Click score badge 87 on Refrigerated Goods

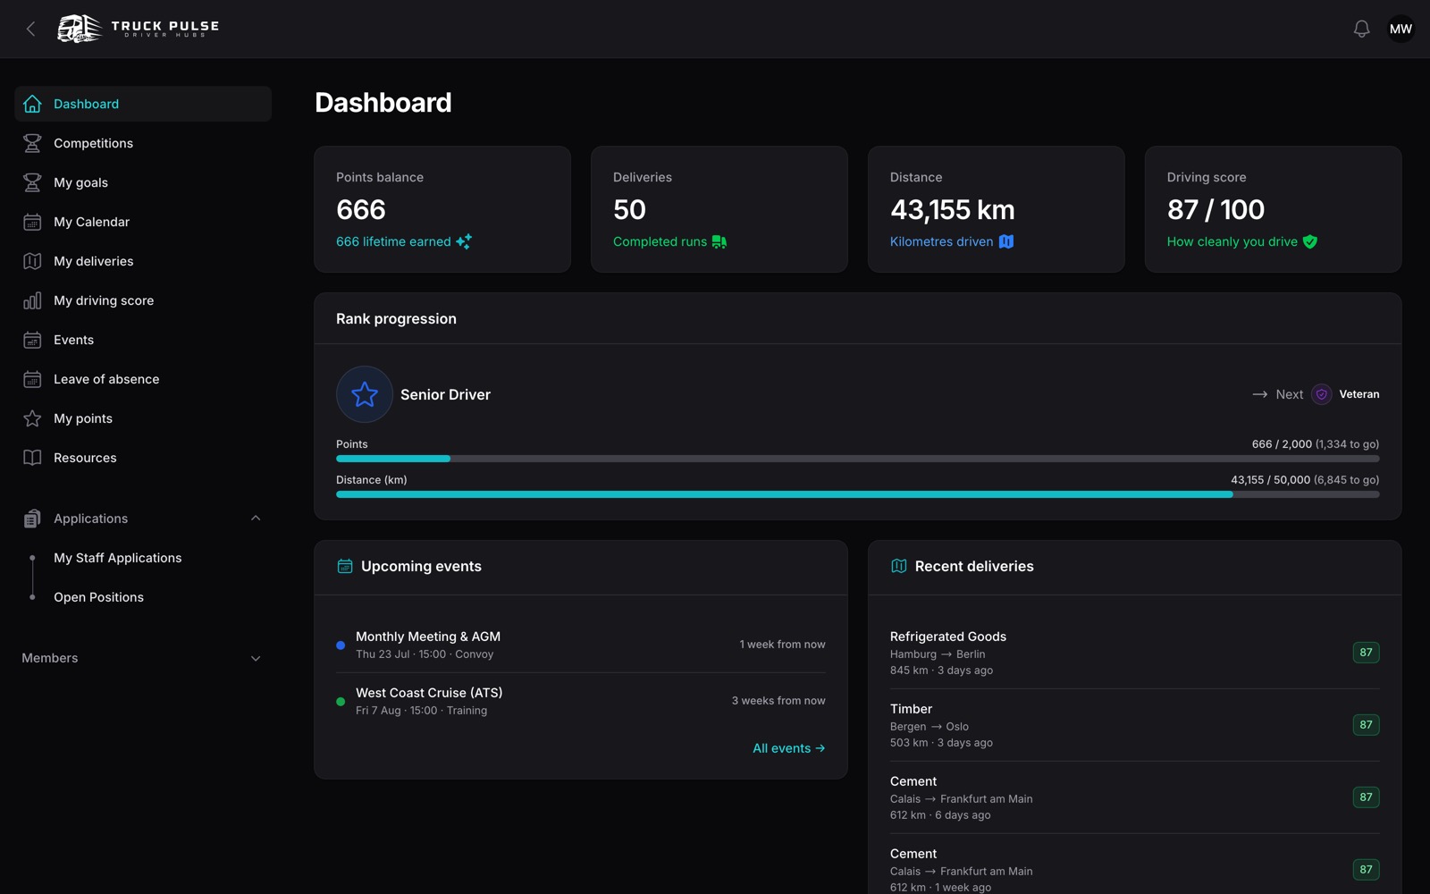click(1366, 653)
